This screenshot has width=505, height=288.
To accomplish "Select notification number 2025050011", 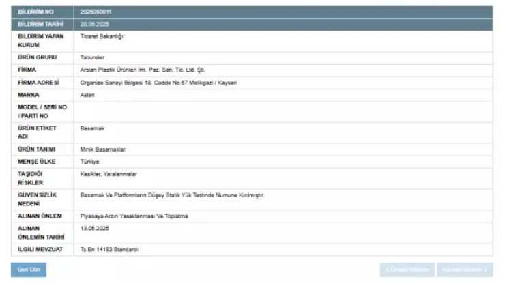I will tap(95, 12).
